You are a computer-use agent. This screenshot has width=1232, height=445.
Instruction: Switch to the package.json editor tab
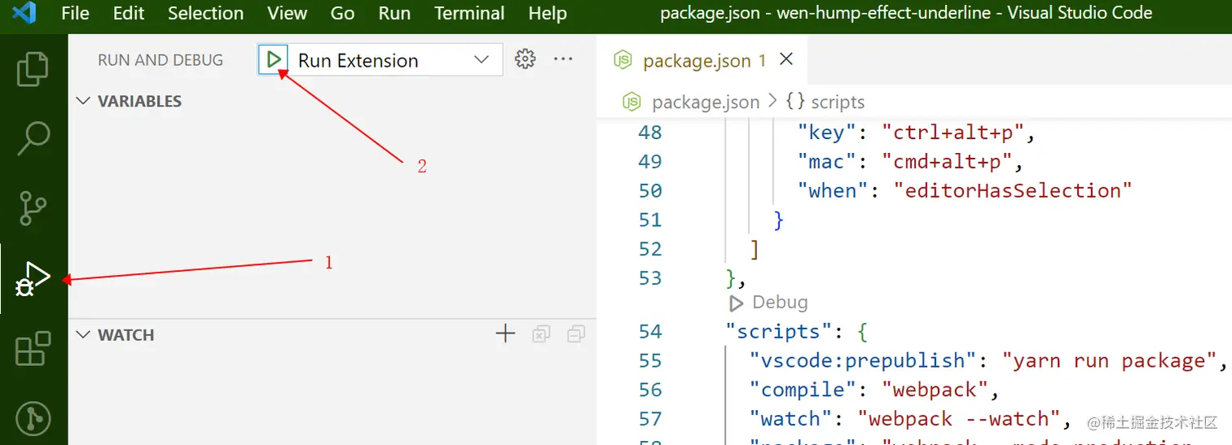pos(693,61)
